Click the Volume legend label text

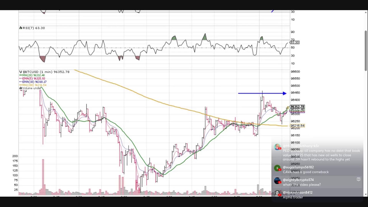(32, 88)
